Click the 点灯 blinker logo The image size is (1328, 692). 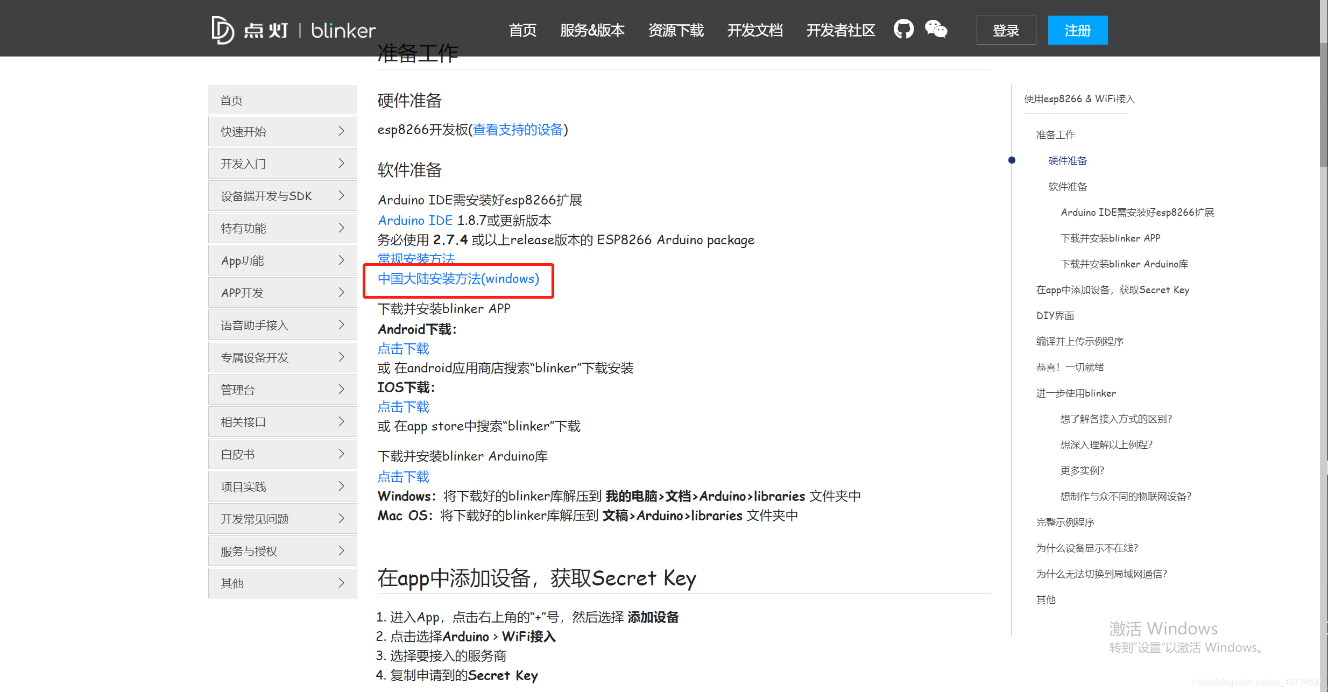click(293, 30)
